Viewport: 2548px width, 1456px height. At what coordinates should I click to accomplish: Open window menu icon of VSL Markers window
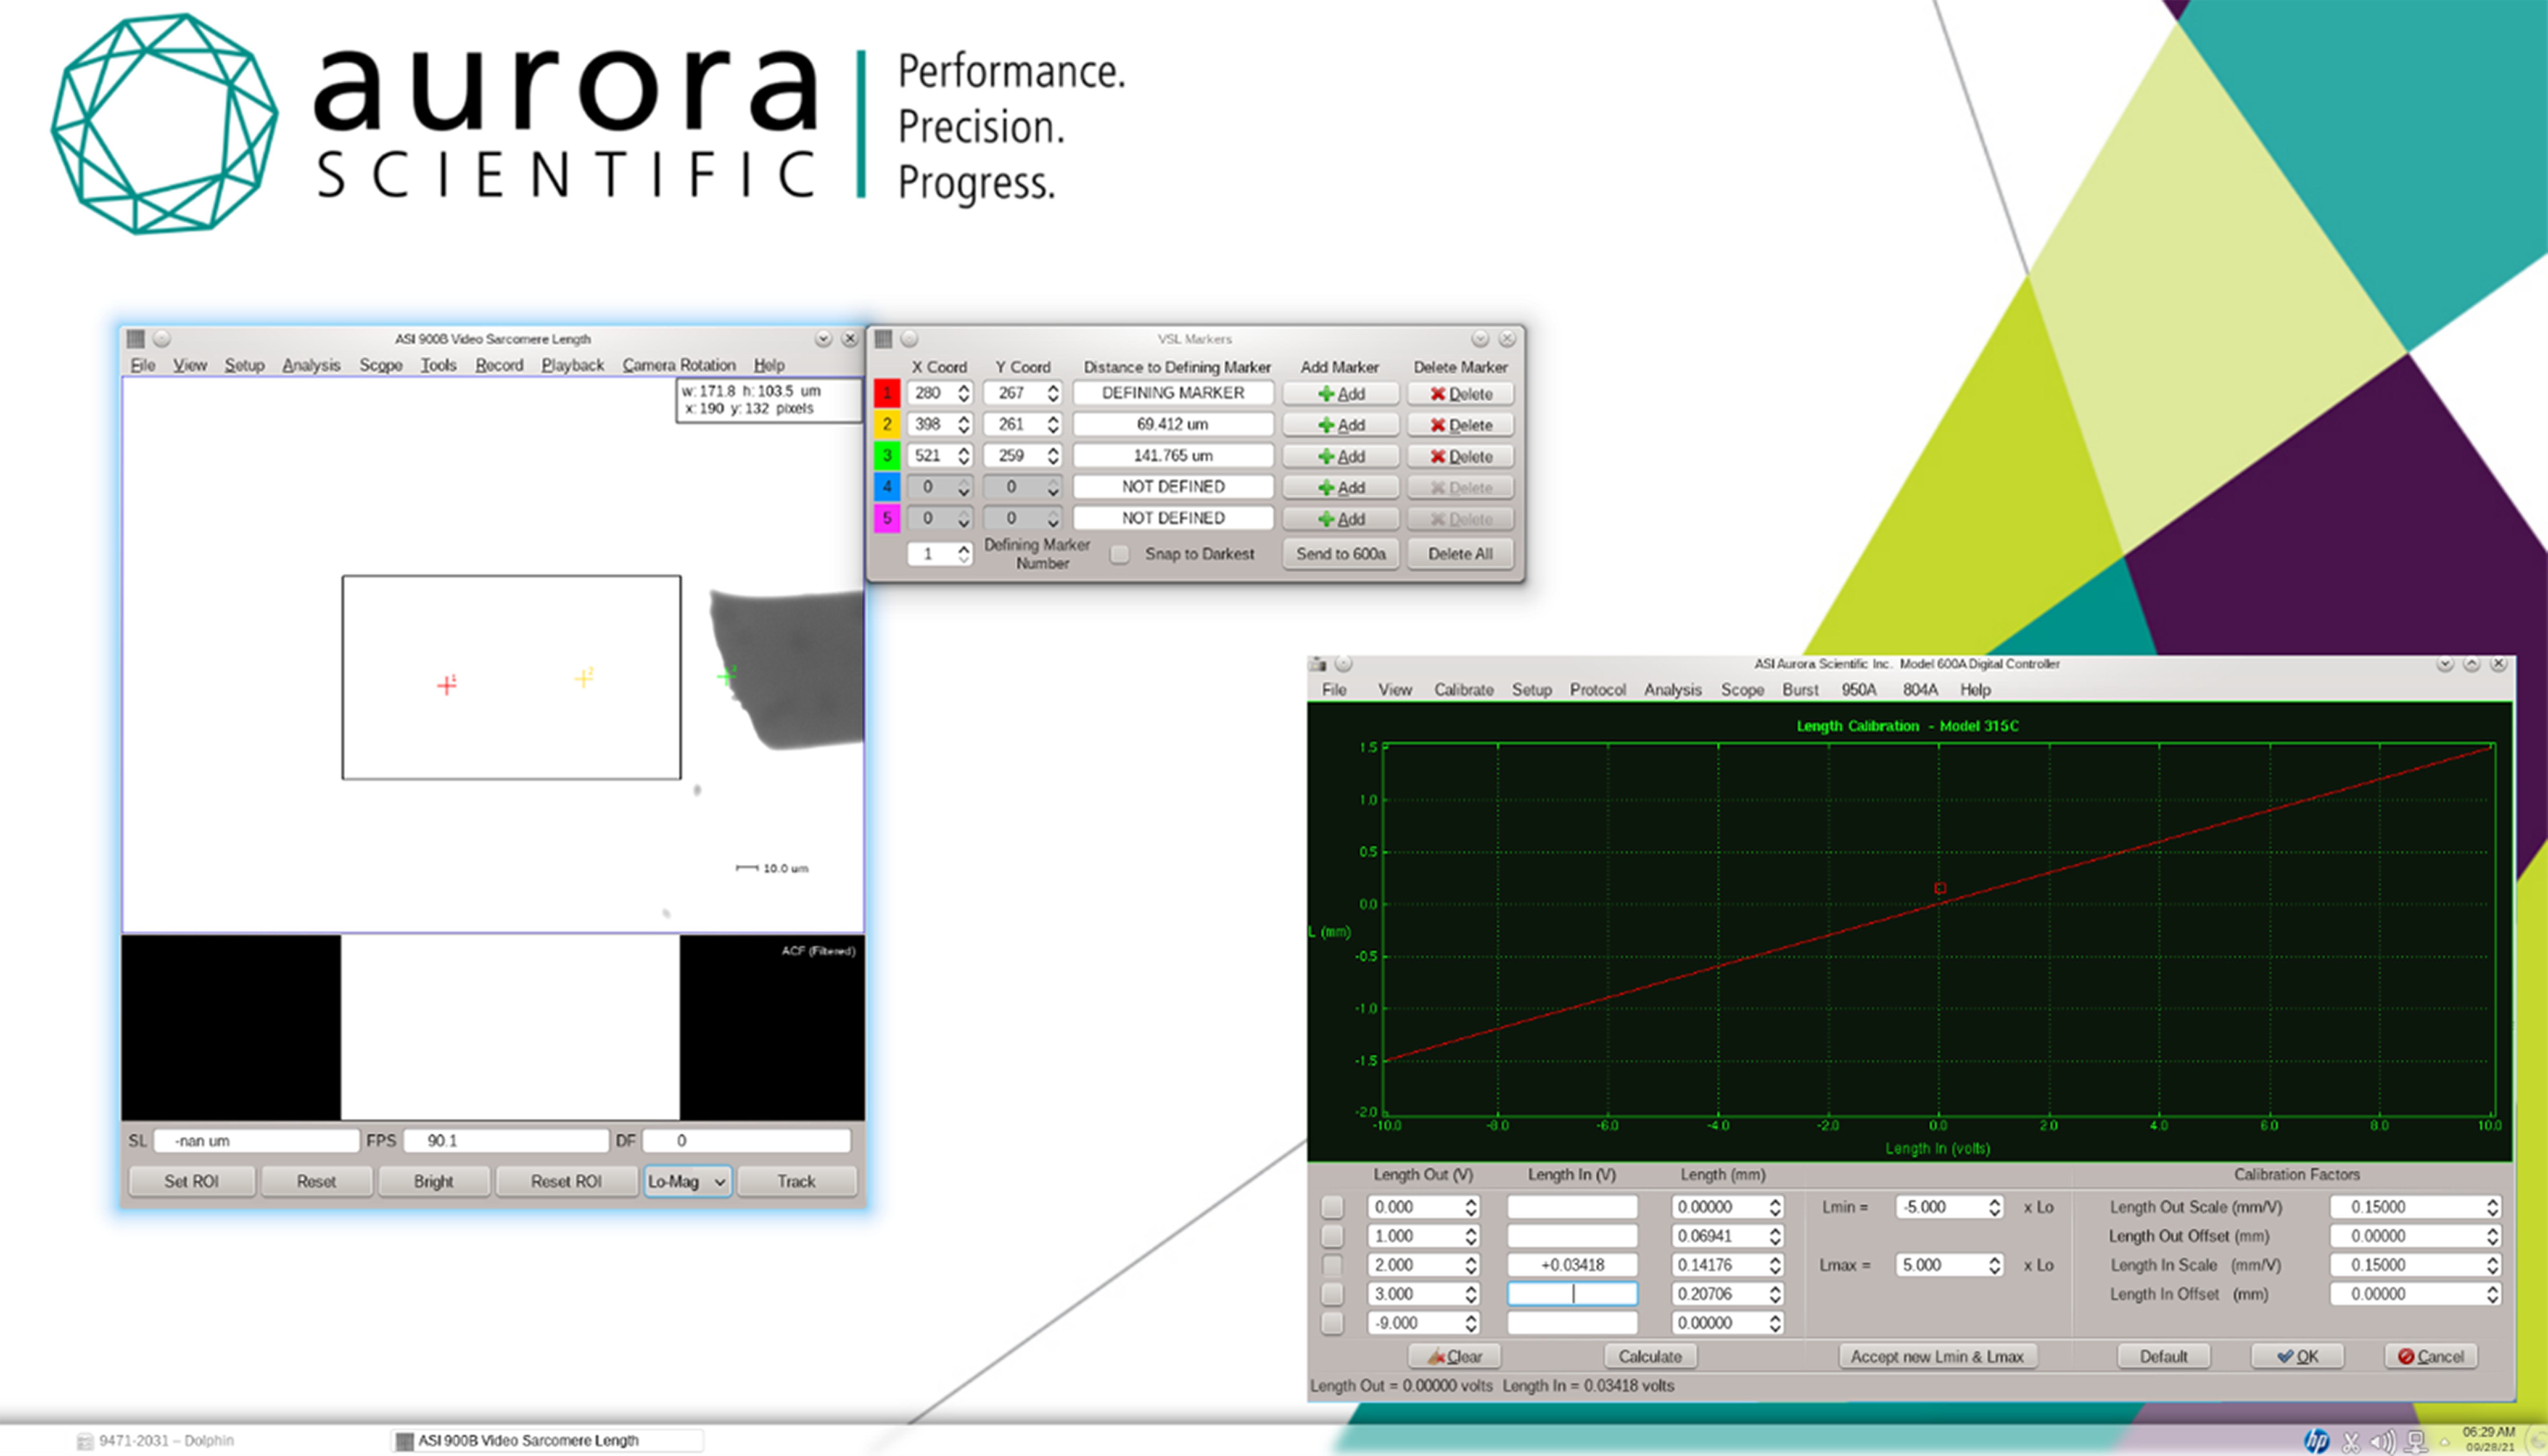[883, 339]
